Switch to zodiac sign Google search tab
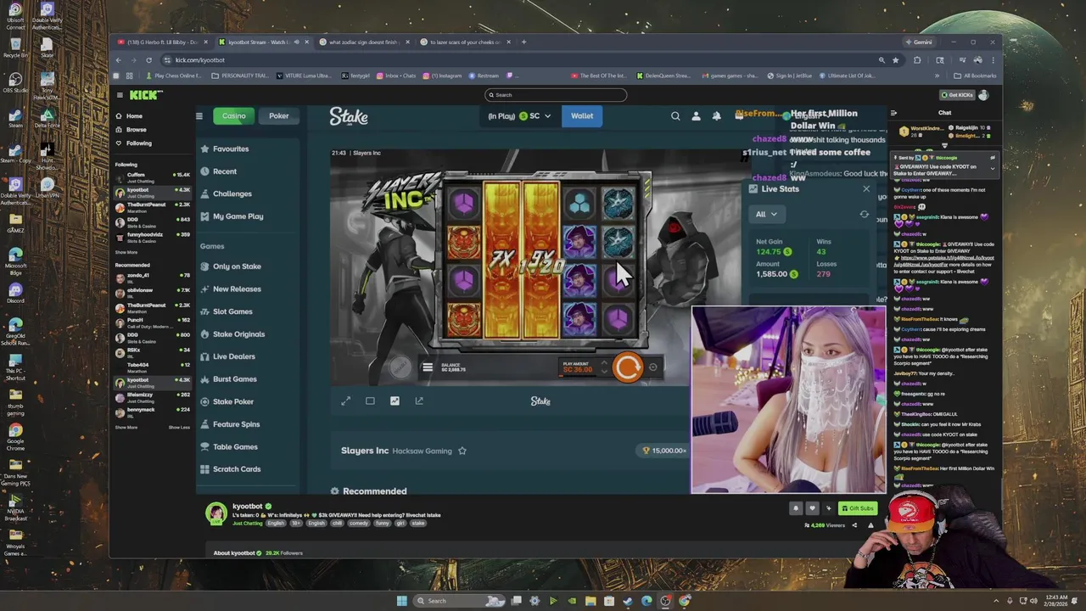Viewport: 1086px width, 611px height. point(363,42)
